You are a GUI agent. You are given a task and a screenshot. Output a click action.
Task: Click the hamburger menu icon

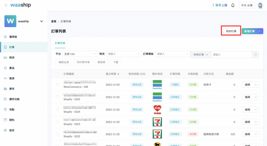click(x=6, y=5)
